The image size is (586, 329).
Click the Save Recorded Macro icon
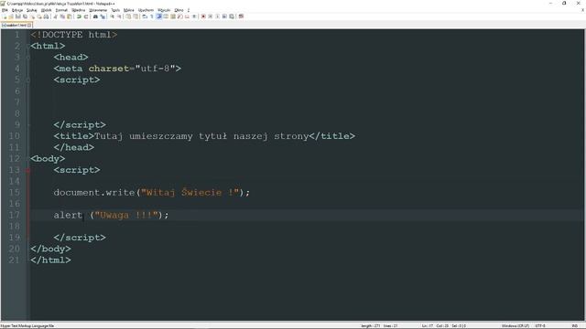point(232,16)
